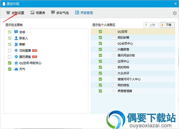Open the 皮肤设置 tab
179x129 pixels.
pyautogui.click(x=15, y=13)
